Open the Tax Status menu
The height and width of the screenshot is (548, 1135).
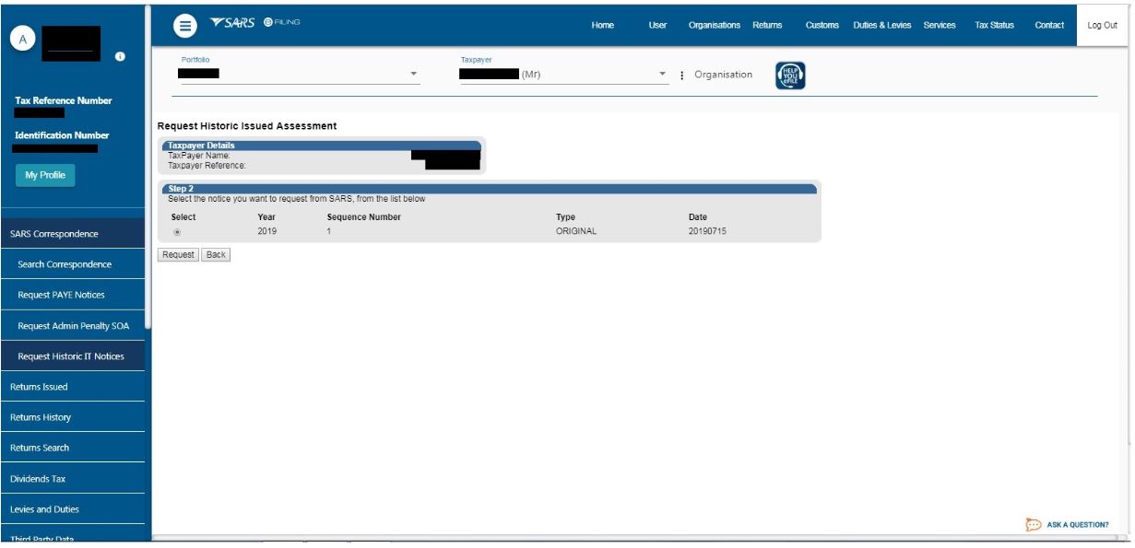[x=994, y=26]
